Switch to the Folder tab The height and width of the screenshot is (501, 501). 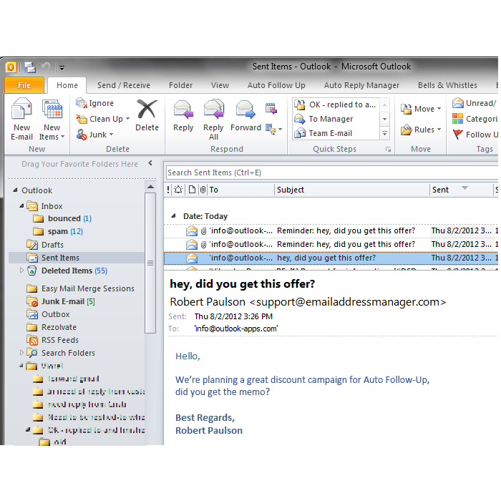[x=181, y=85]
